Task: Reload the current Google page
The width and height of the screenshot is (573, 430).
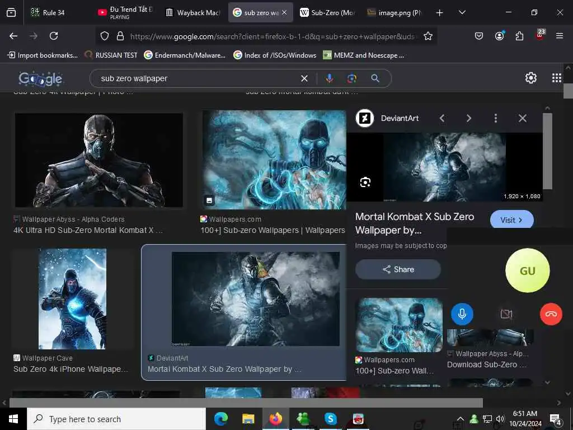Action: point(54,36)
